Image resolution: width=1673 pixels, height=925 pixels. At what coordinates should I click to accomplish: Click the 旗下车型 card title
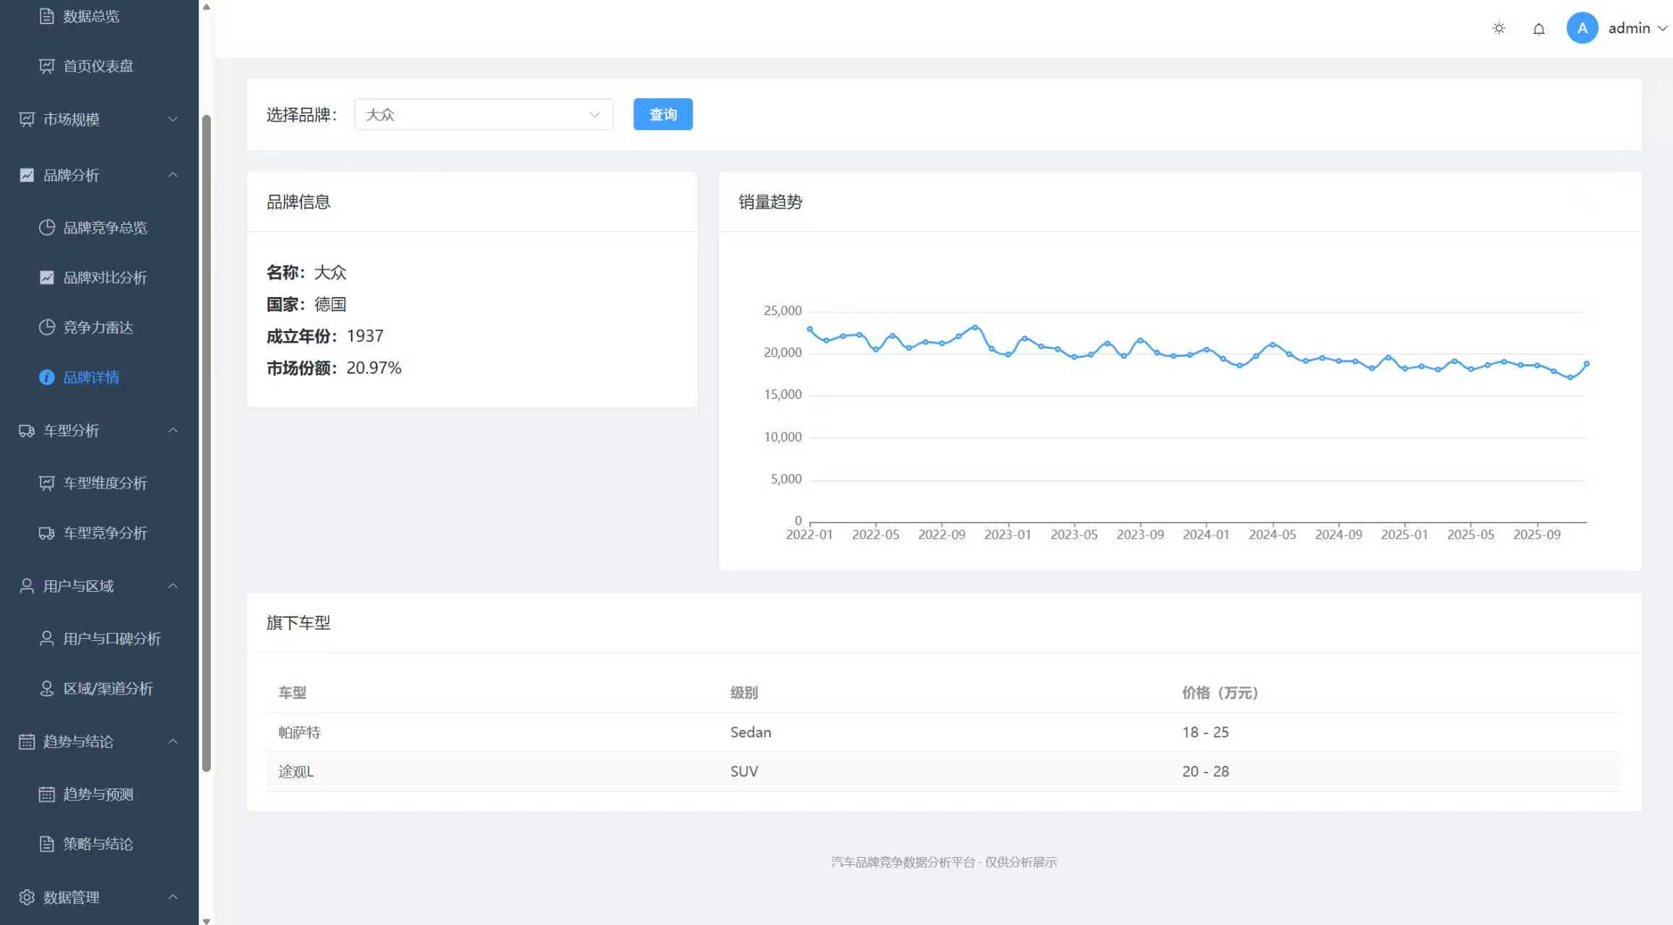click(298, 622)
